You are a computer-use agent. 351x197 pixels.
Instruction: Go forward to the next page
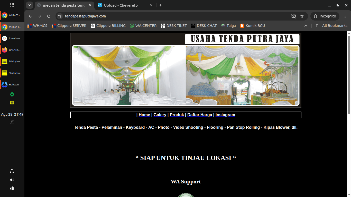[40, 16]
